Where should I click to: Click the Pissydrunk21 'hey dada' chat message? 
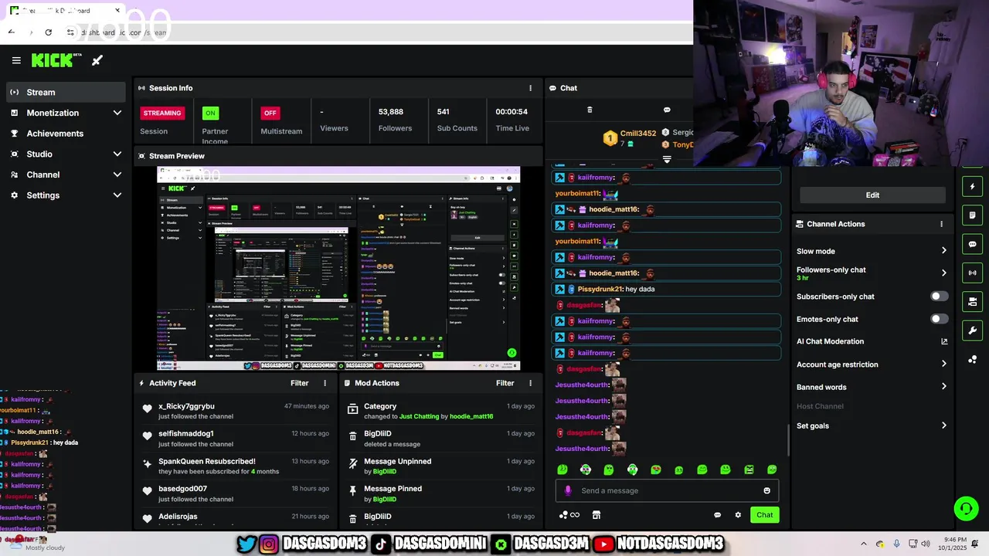pyautogui.click(x=668, y=289)
